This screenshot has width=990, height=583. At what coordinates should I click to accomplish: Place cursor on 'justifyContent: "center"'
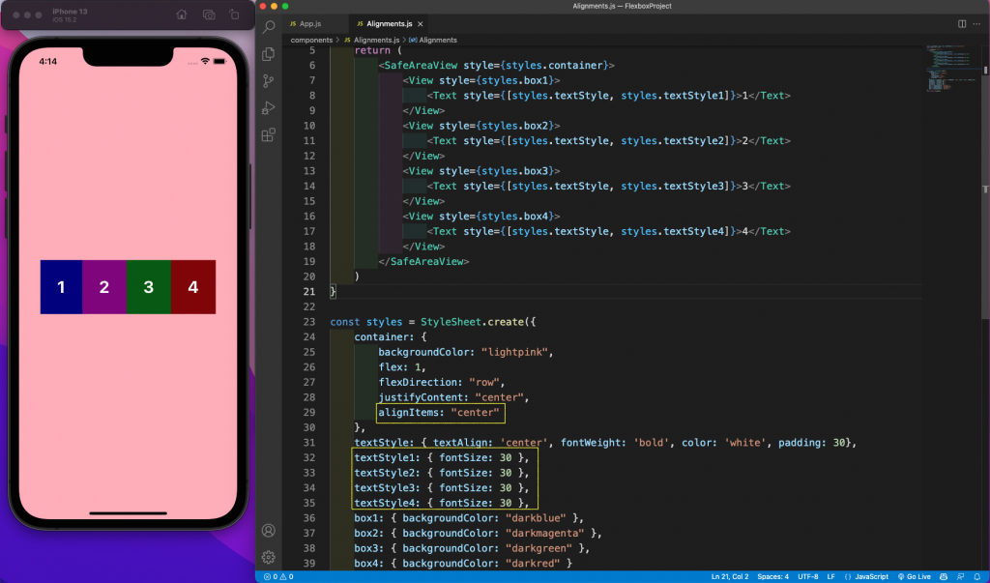click(453, 398)
